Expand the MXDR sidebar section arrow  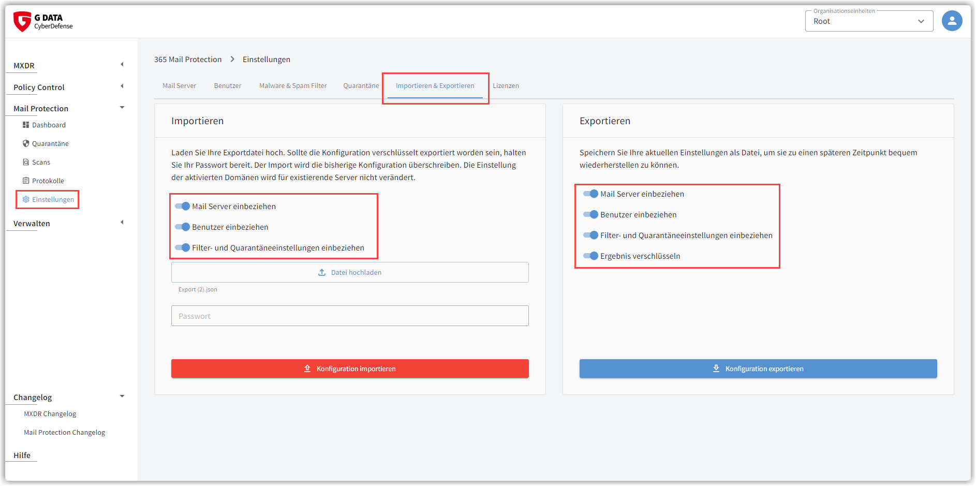pos(122,64)
